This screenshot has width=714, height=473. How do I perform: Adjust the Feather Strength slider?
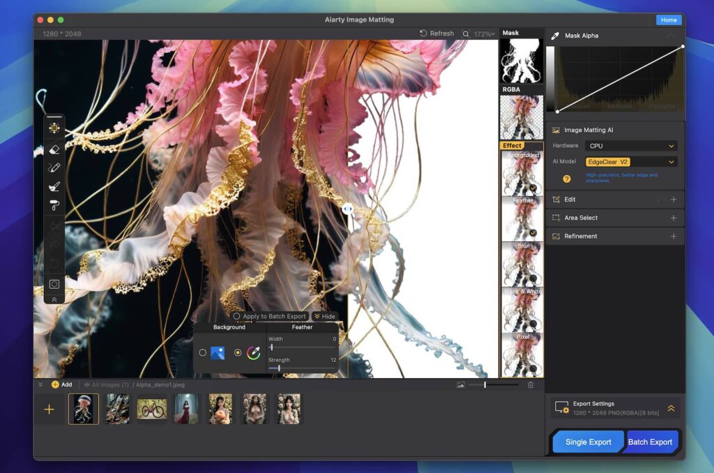point(302,368)
